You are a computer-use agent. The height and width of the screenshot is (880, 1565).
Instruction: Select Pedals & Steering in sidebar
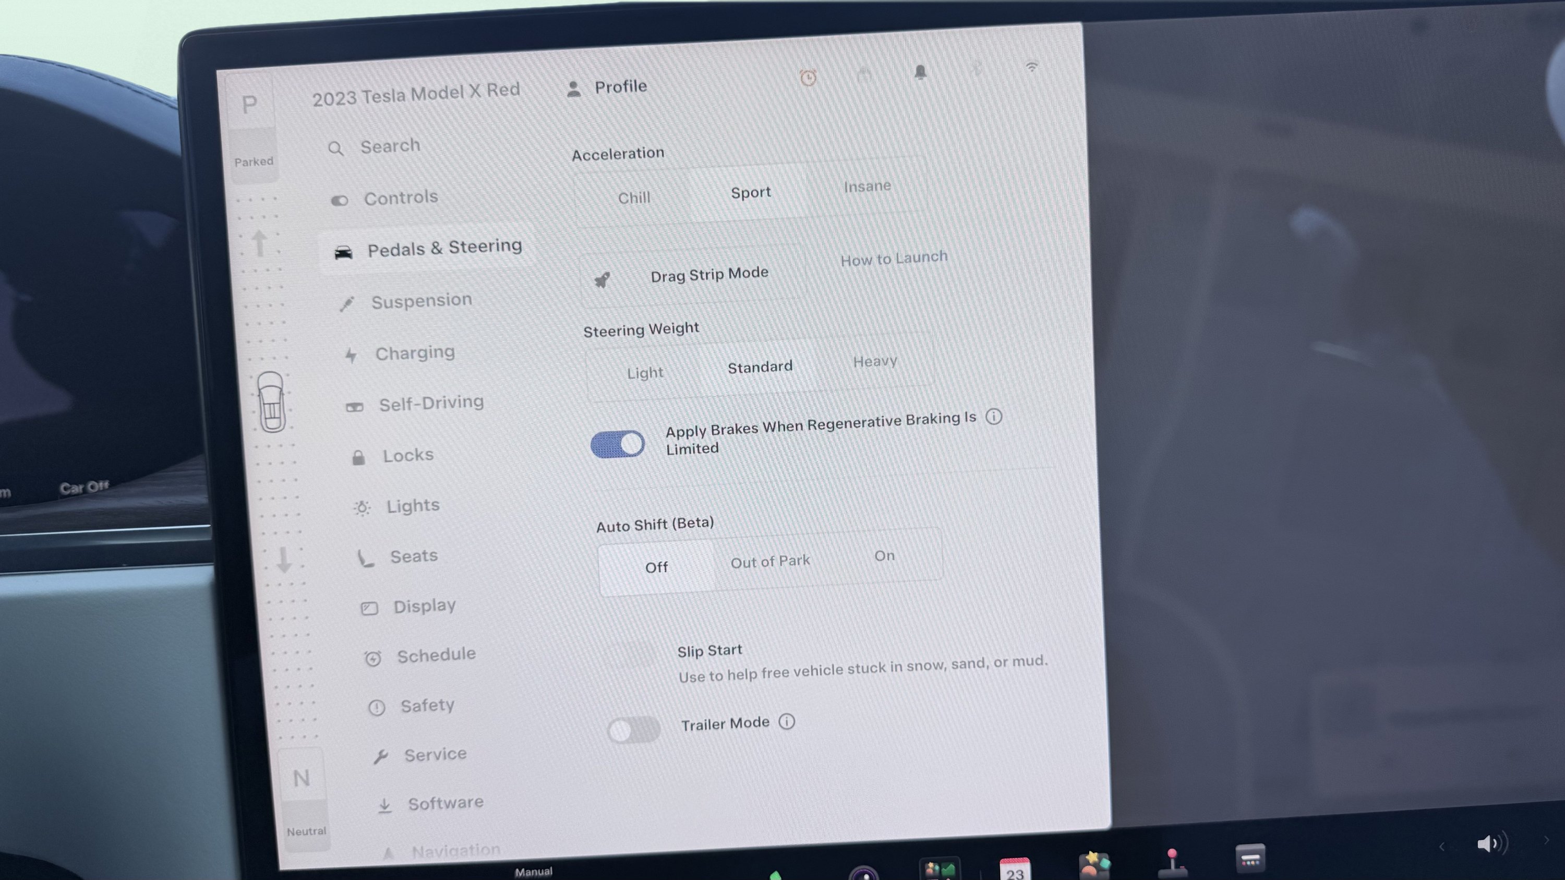click(x=428, y=248)
